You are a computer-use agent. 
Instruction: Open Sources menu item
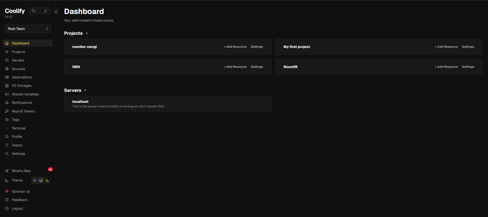[x=28, y=69]
